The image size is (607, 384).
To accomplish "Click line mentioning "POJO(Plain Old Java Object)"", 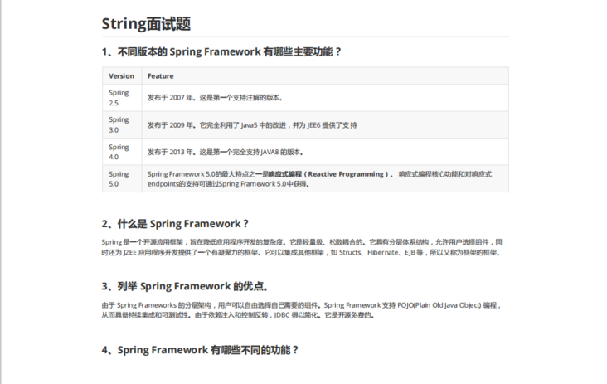I will click(x=301, y=305).
